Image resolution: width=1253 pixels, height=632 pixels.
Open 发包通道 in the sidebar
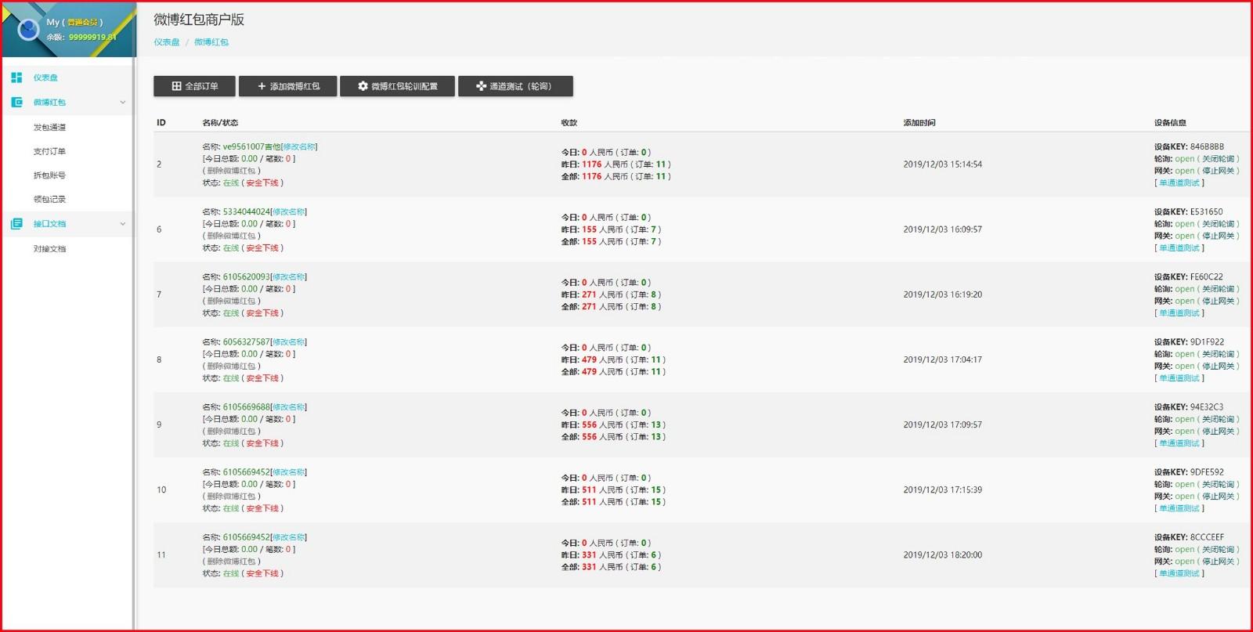(x=49, y=127)
